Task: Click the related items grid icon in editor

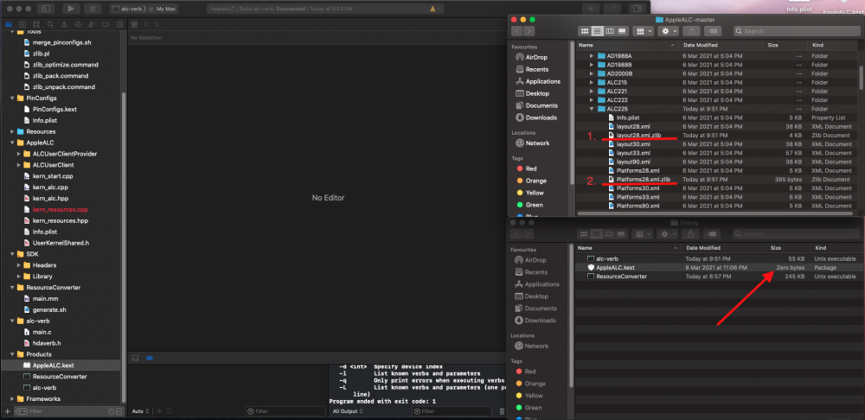Action: coord(134,24)
